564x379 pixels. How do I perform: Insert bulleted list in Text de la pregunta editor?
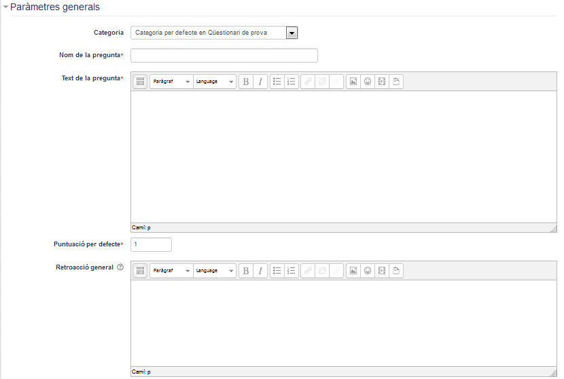[x=277, y=82]
